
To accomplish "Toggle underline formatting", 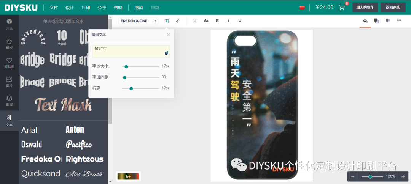I will point(240,21).
